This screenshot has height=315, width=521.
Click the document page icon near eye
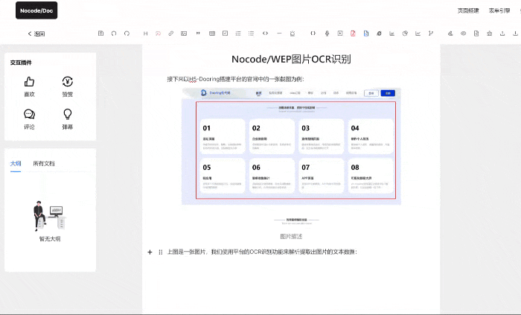click(476, 34)
